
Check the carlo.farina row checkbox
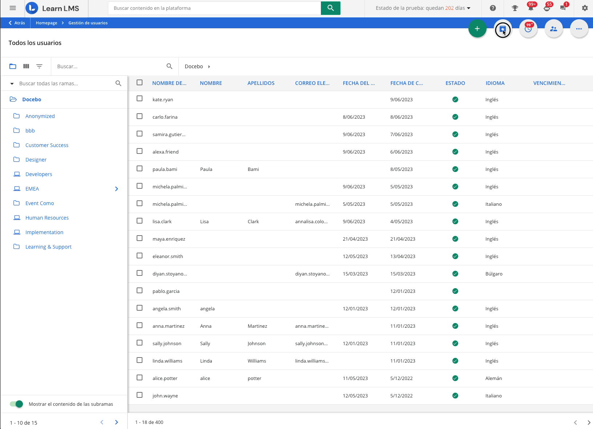140,116
